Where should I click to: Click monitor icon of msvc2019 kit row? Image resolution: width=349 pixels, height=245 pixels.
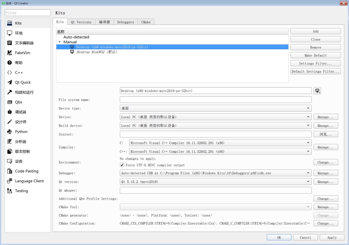[72, 47]
